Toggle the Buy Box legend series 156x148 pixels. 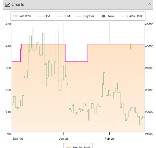(86, 16)
